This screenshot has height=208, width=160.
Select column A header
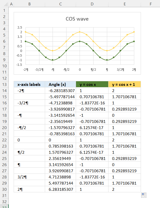pyautogui.click(x=11, y=4)
